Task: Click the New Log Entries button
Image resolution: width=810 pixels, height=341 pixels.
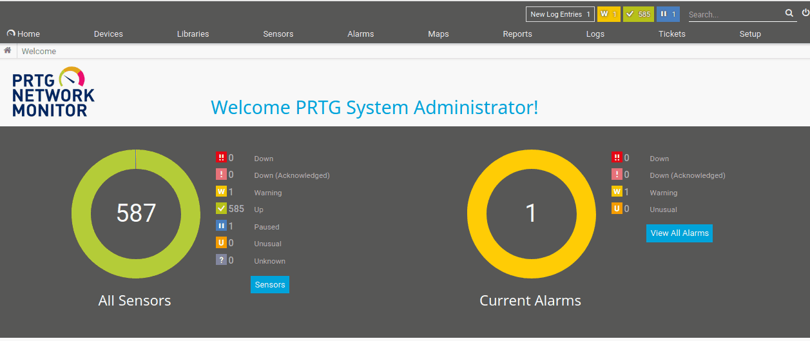Action: 560,14
